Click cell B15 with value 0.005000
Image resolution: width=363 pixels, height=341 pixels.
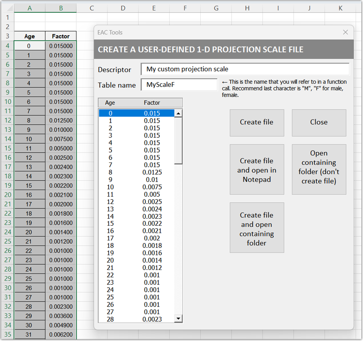tap(61, 148)
